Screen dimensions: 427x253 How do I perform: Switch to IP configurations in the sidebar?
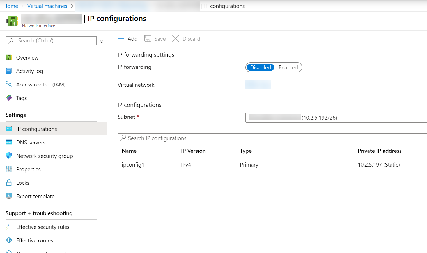click(x=36, y=129)
